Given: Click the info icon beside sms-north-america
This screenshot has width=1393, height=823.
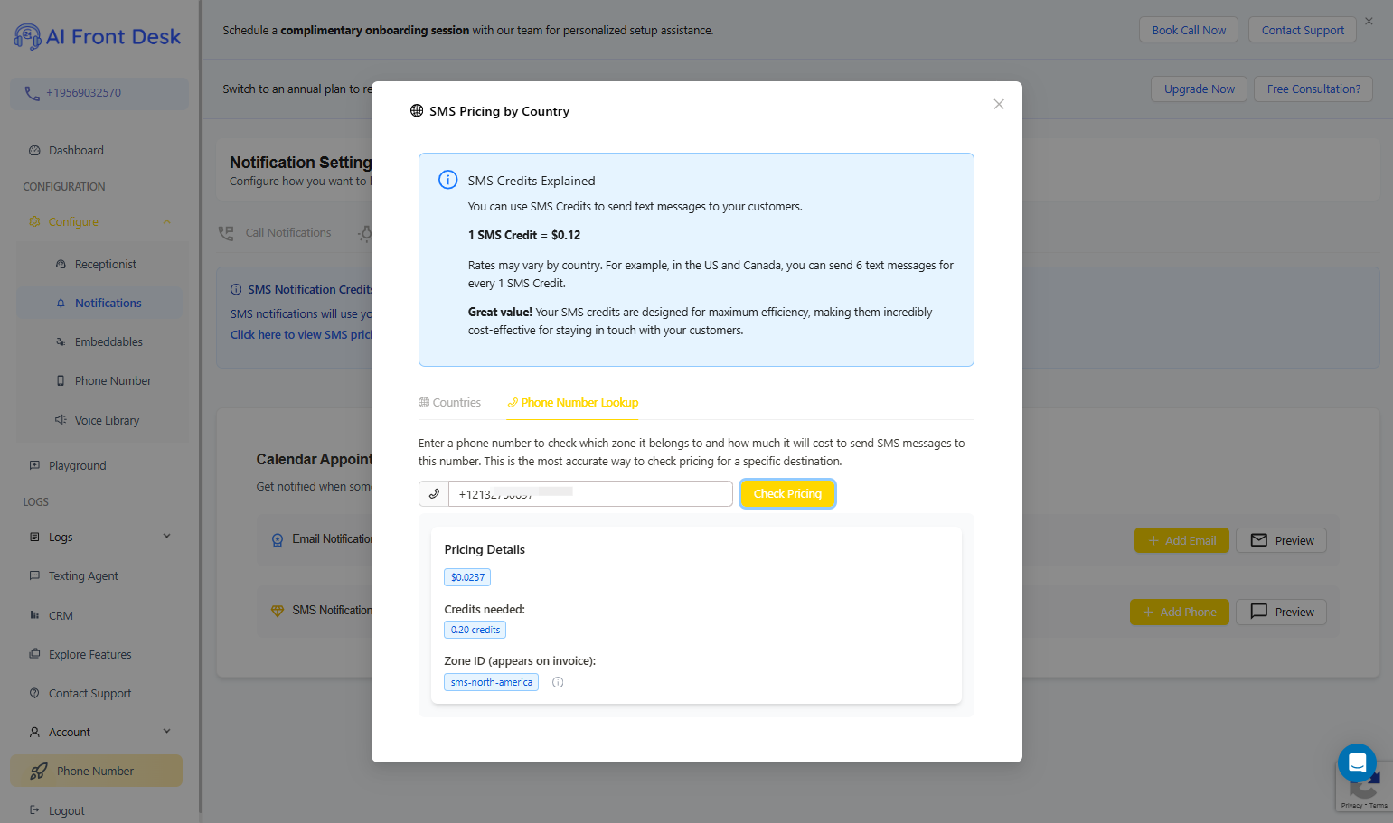Looking at the screenshot, I should (x=558, y=682).
